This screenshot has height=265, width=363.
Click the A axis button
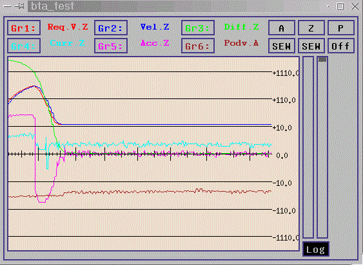(282, 28)
